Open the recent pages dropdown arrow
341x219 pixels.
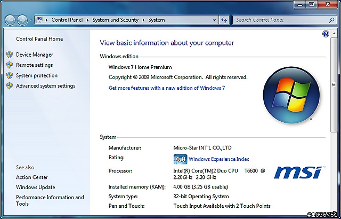31,20
